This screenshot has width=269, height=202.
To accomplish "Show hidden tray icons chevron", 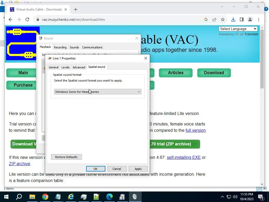I will click(222, 197).
